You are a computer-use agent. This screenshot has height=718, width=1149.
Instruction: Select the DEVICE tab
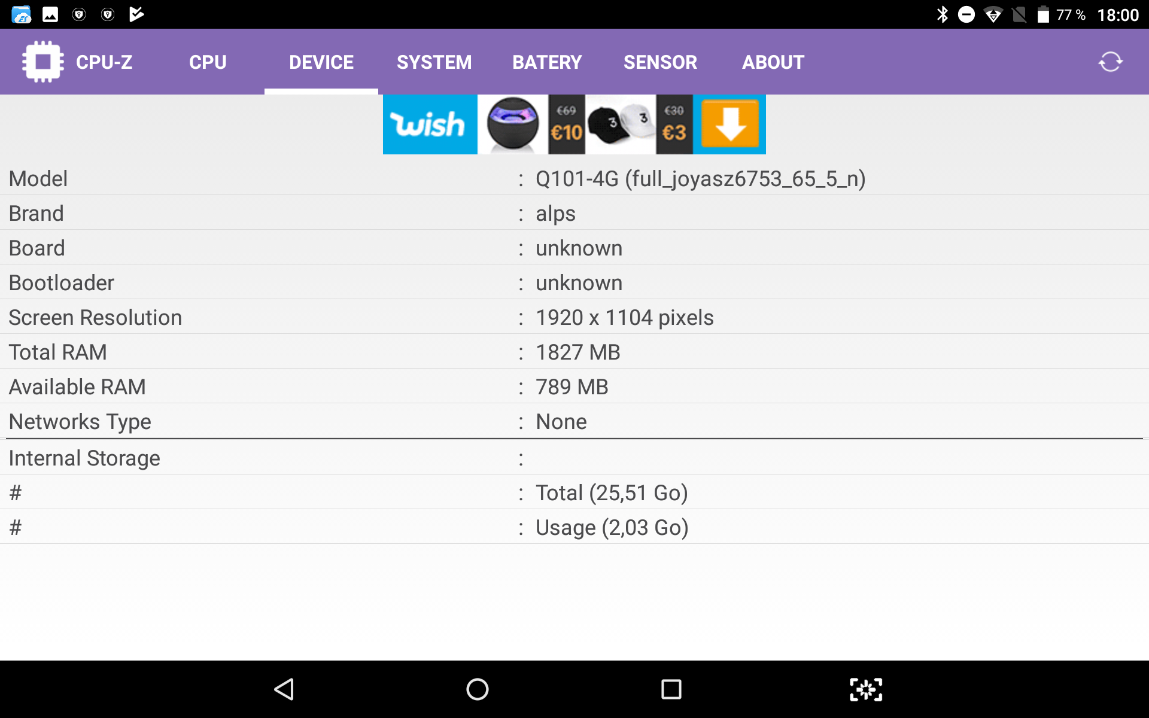321,62
